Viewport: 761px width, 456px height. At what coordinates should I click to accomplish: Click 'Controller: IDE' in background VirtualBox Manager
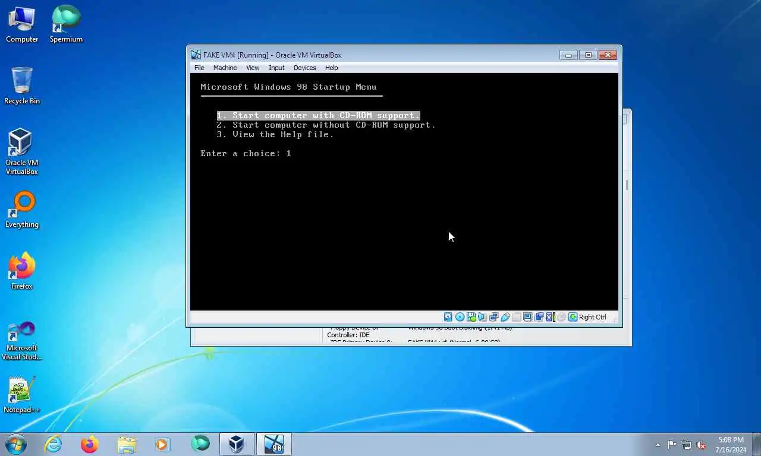348,335
